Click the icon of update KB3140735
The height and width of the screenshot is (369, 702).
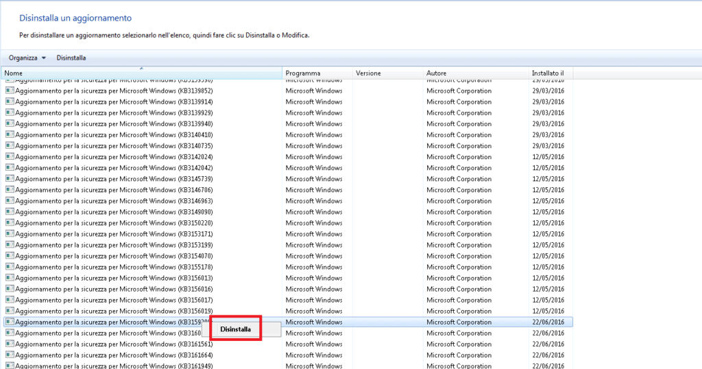(10, 145)
